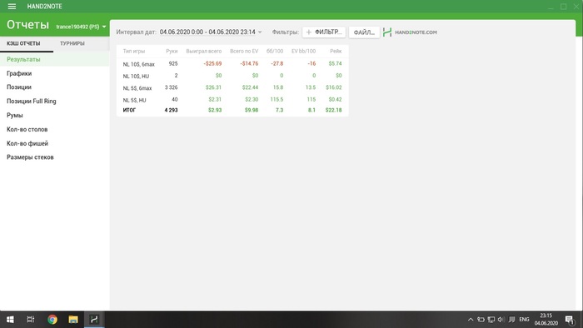Open the ФАЙЛ button
Screen dimensions: 583x328
click(364, 32)
